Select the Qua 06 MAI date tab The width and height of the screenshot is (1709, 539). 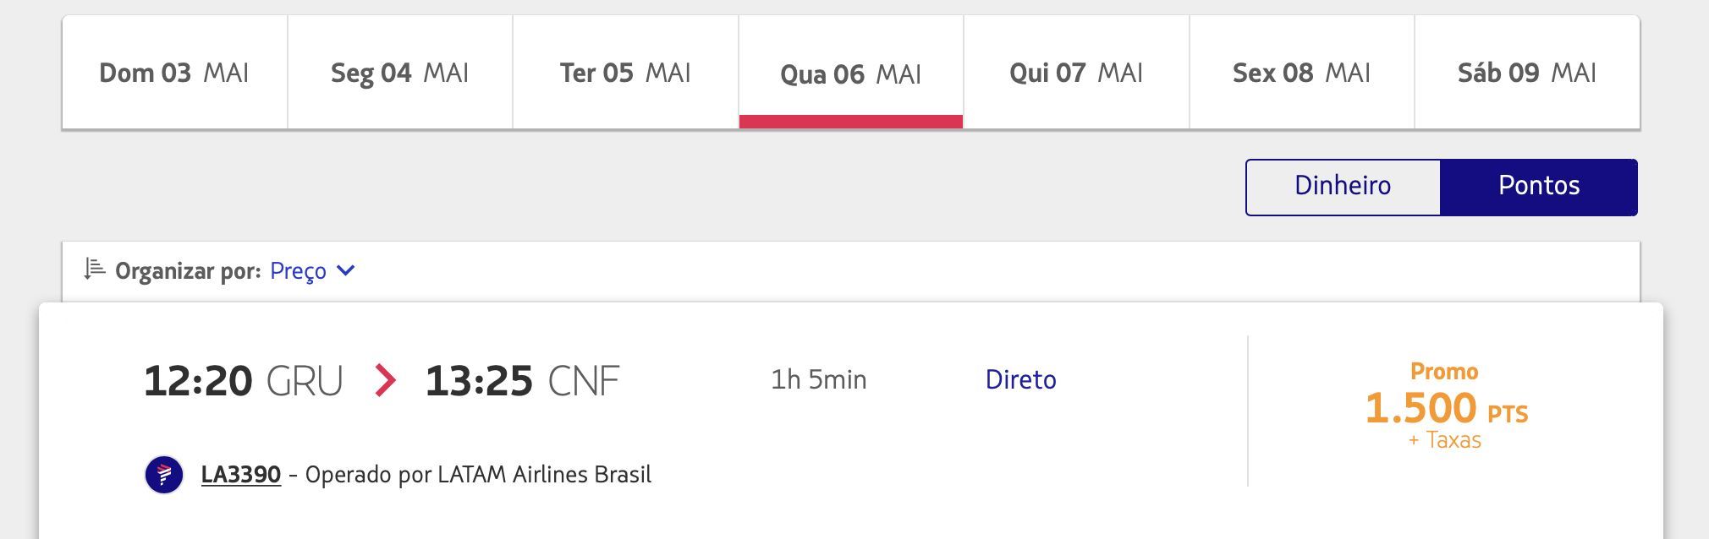point(851,73)
